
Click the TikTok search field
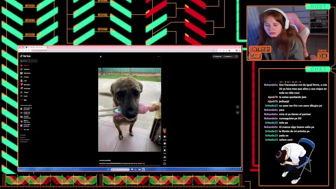(29, 61)
